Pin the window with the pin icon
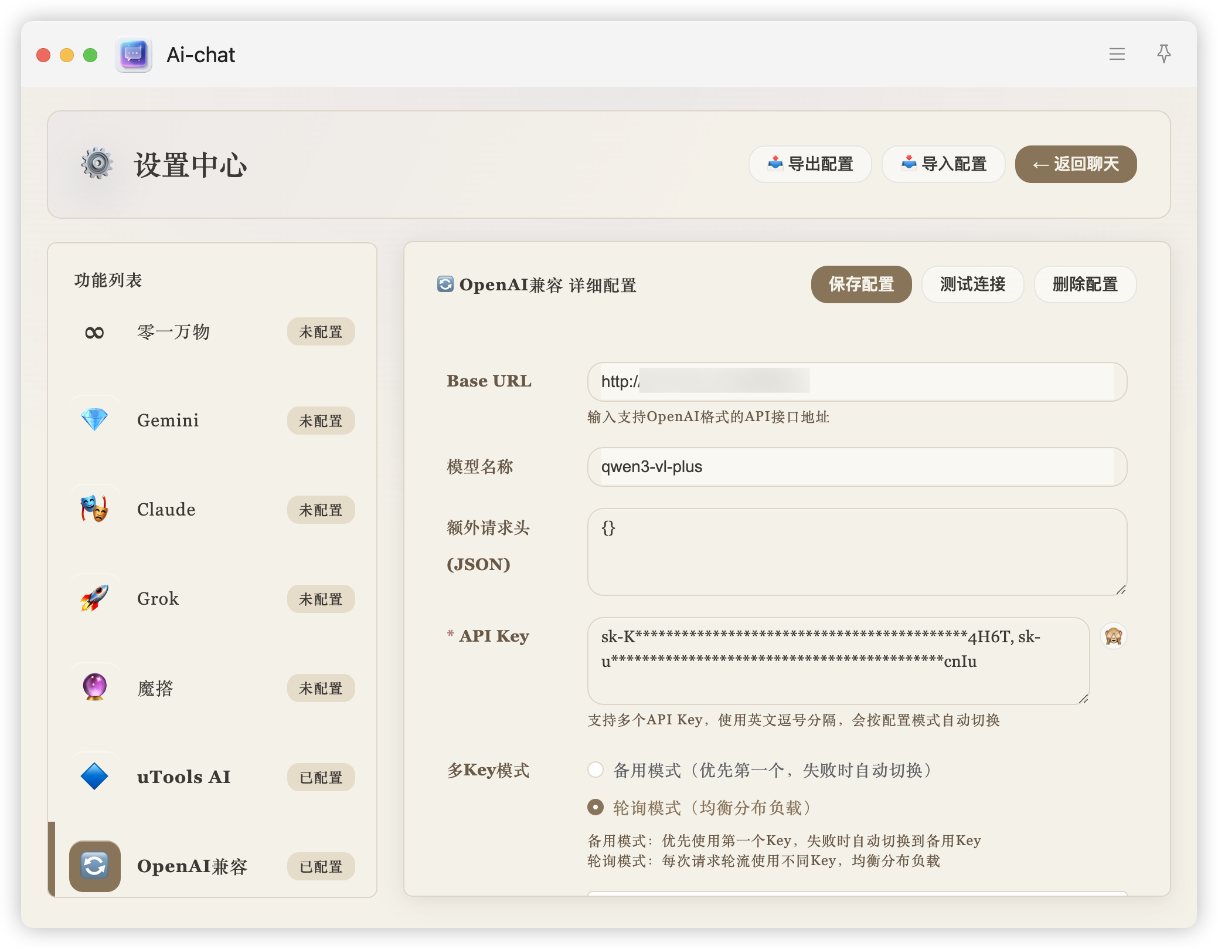1218x949 pixels. 1163,54
